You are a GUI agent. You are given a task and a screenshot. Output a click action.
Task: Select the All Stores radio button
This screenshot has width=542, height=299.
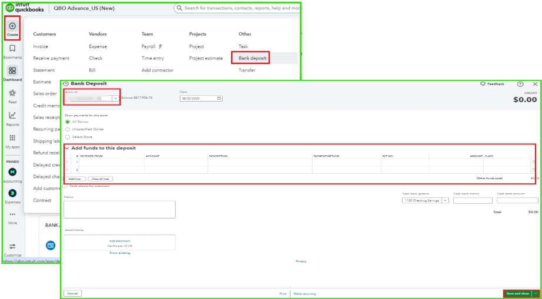(68, 122)
